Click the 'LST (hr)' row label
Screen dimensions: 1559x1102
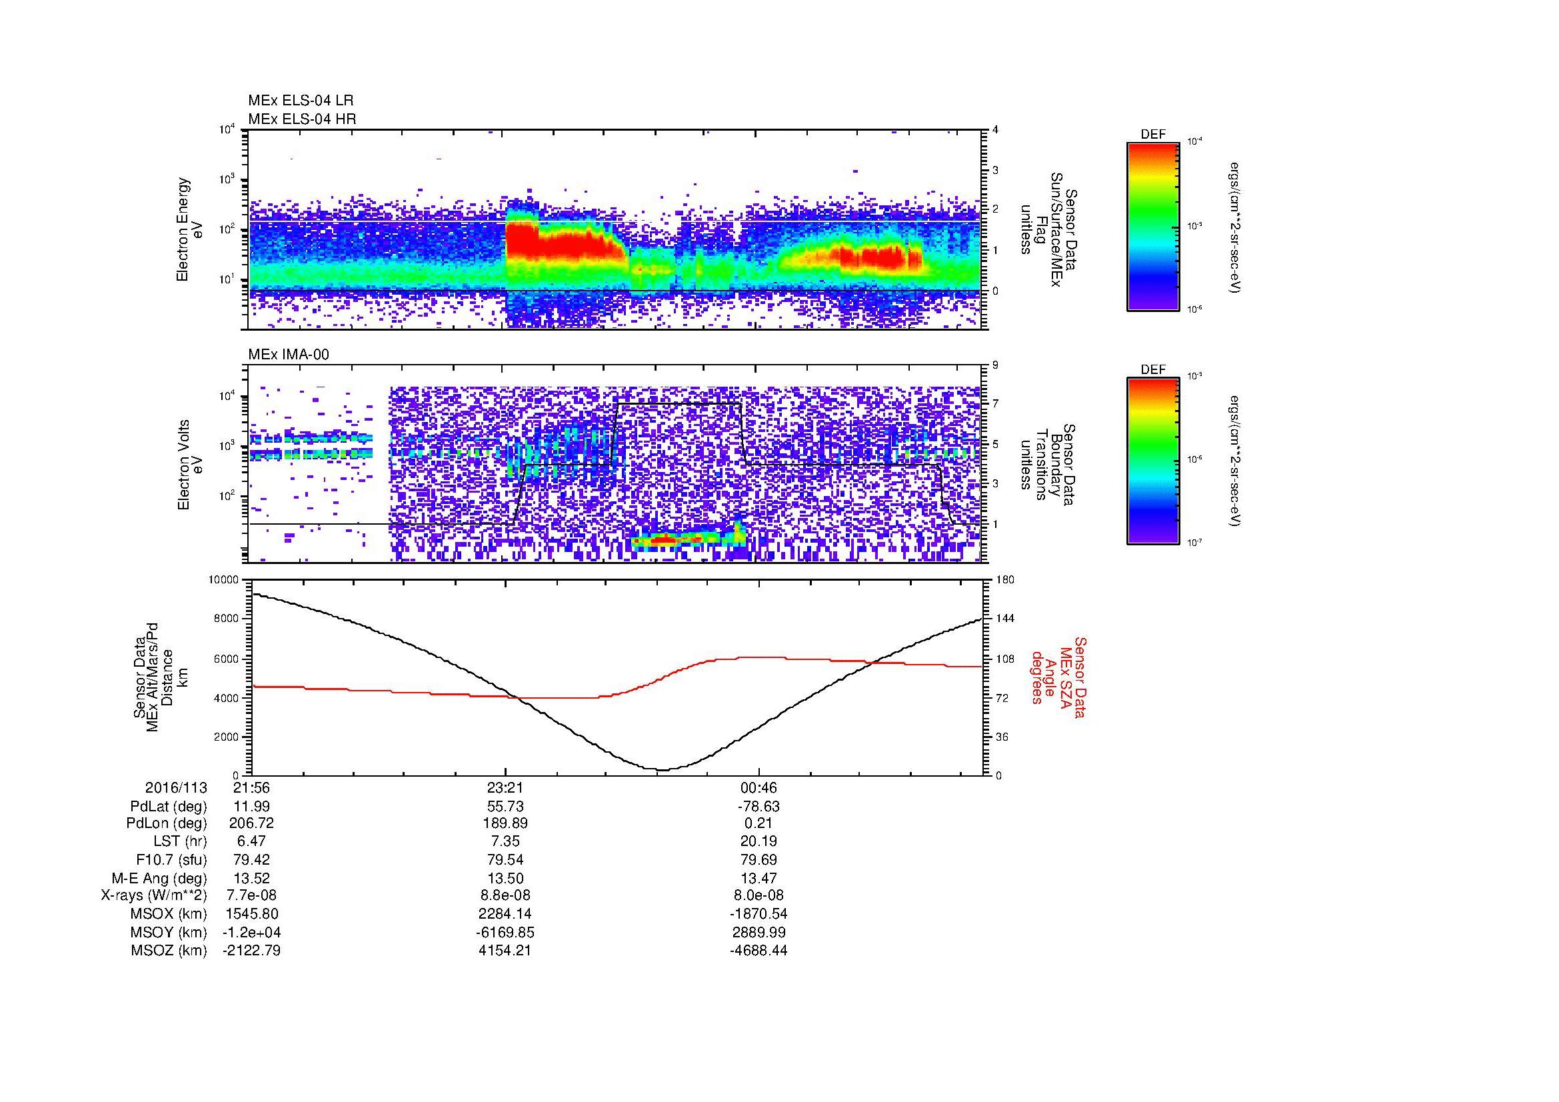tap(180, 842)
